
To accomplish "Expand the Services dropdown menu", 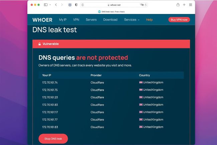I will pos(132,20).
